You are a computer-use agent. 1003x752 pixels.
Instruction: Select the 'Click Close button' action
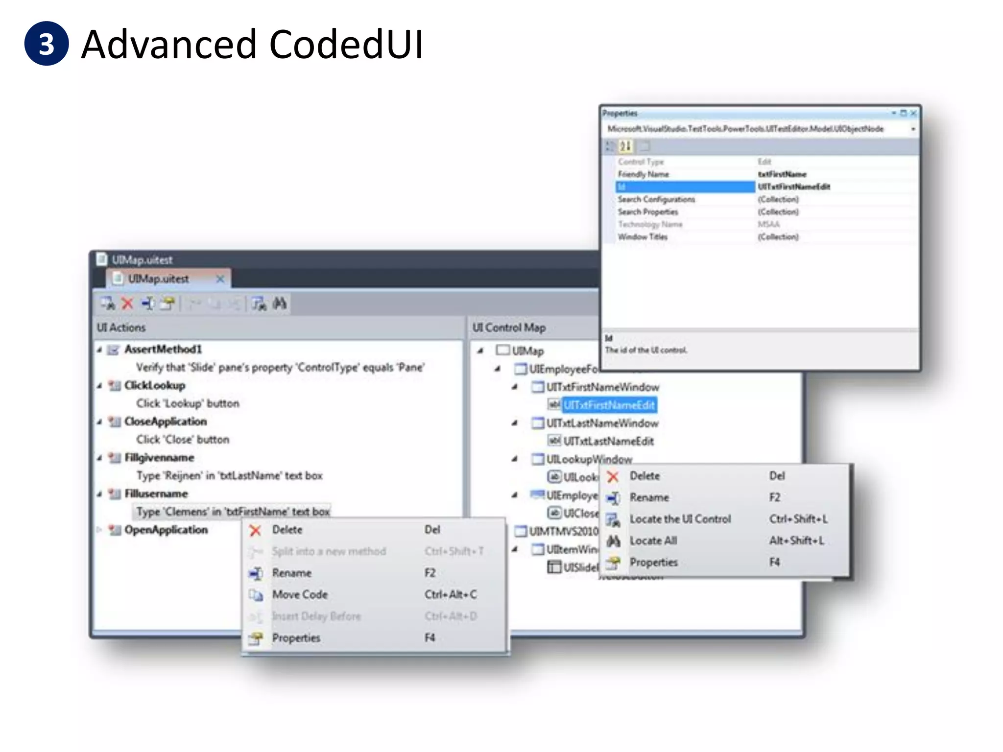(183, 440)
